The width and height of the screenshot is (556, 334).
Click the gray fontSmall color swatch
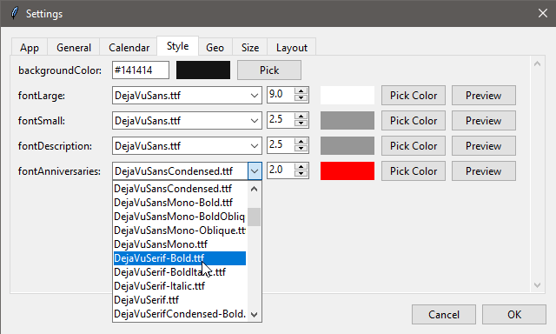point(347,120)
